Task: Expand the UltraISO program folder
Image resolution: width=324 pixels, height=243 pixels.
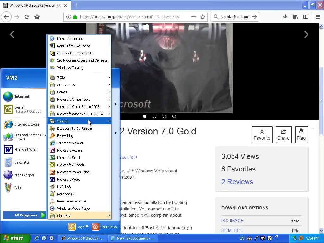Action: 79,216
